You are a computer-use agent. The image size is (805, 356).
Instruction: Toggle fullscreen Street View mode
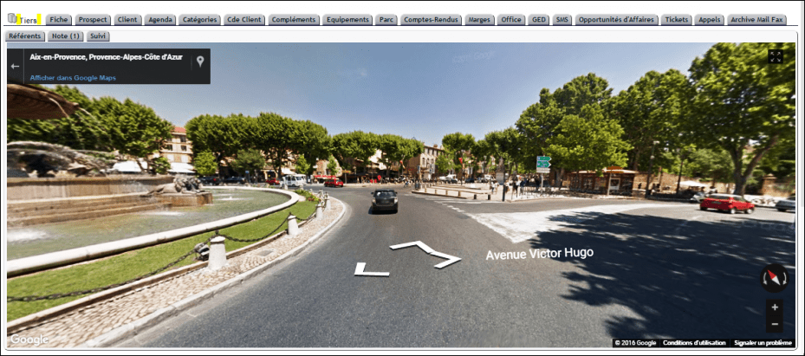776,56
